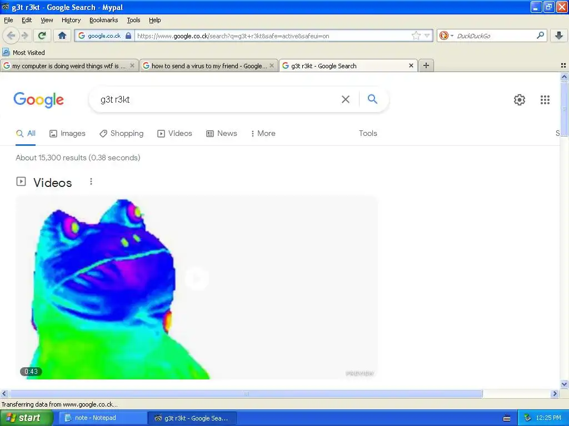Switch to News results
Screen dimensions: 569x426
point(222,133)
